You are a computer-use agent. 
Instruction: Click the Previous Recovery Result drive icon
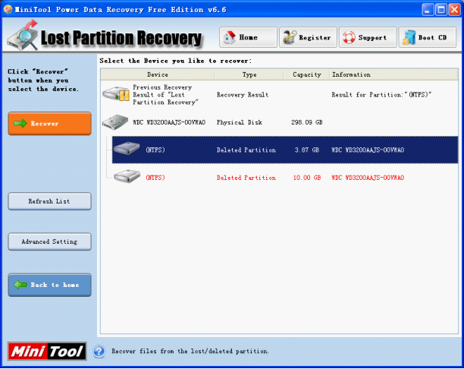pos(116,95)
